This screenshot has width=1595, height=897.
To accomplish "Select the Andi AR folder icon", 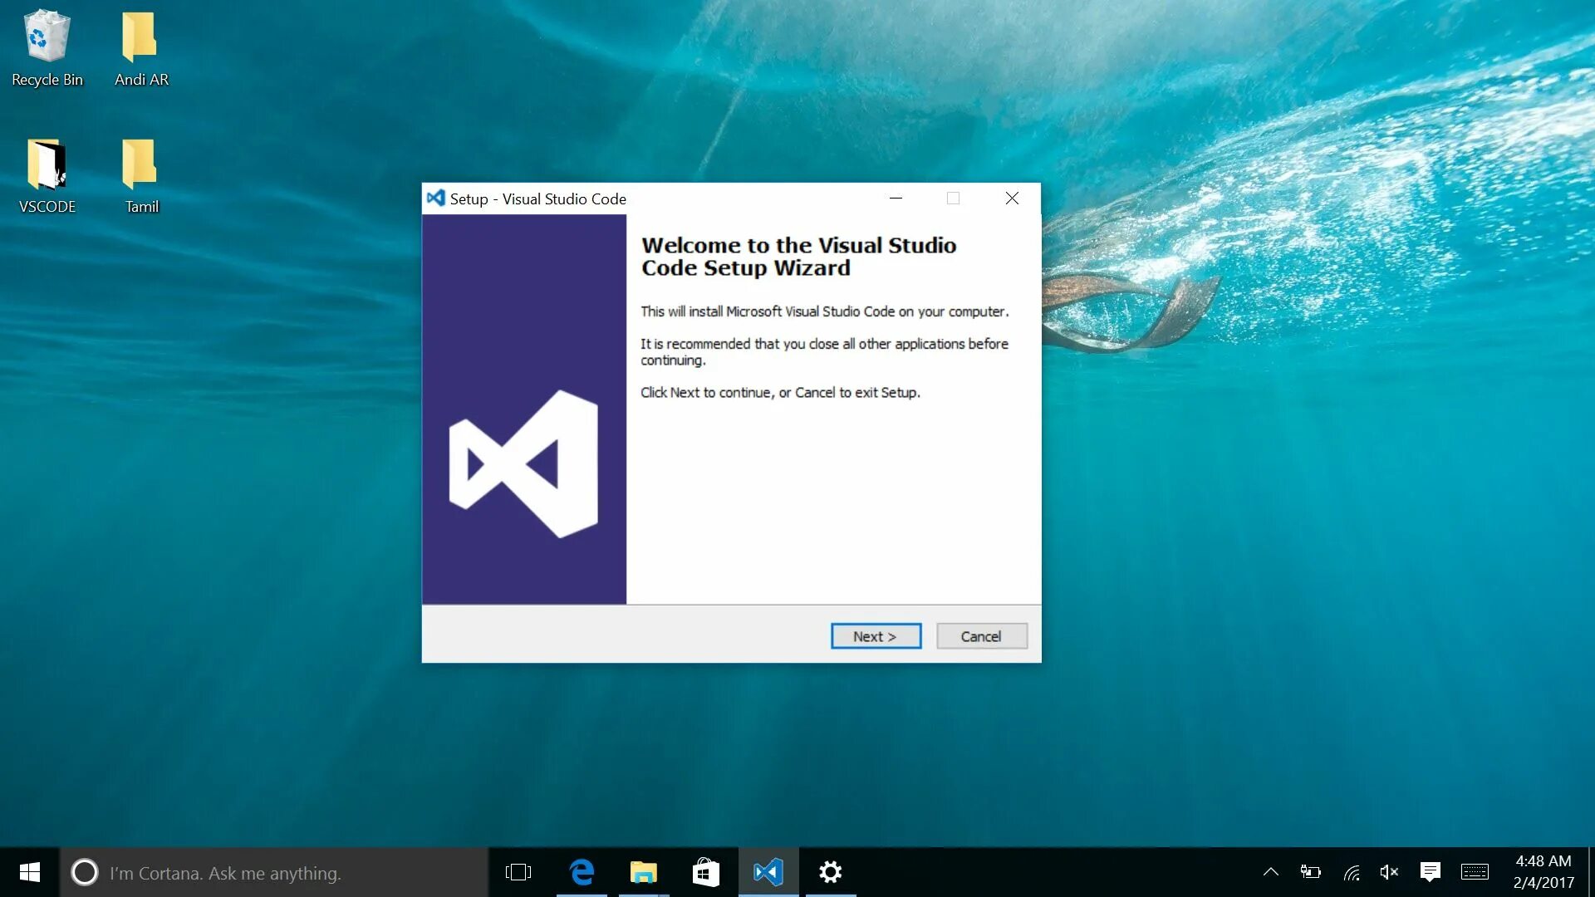I will [x=141, y=48].
